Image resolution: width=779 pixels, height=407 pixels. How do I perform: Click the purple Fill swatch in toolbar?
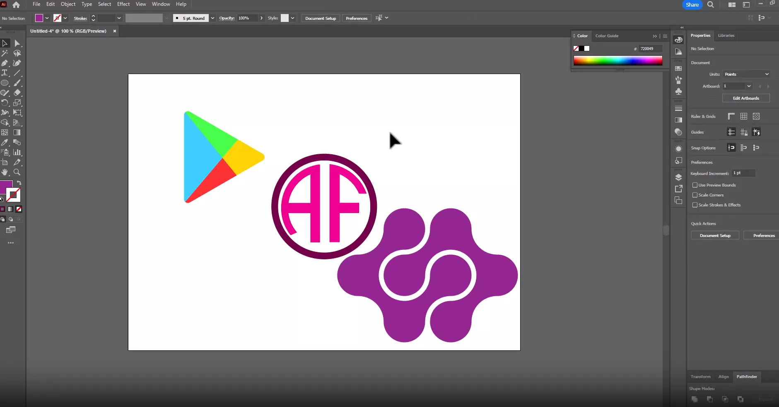6,187
